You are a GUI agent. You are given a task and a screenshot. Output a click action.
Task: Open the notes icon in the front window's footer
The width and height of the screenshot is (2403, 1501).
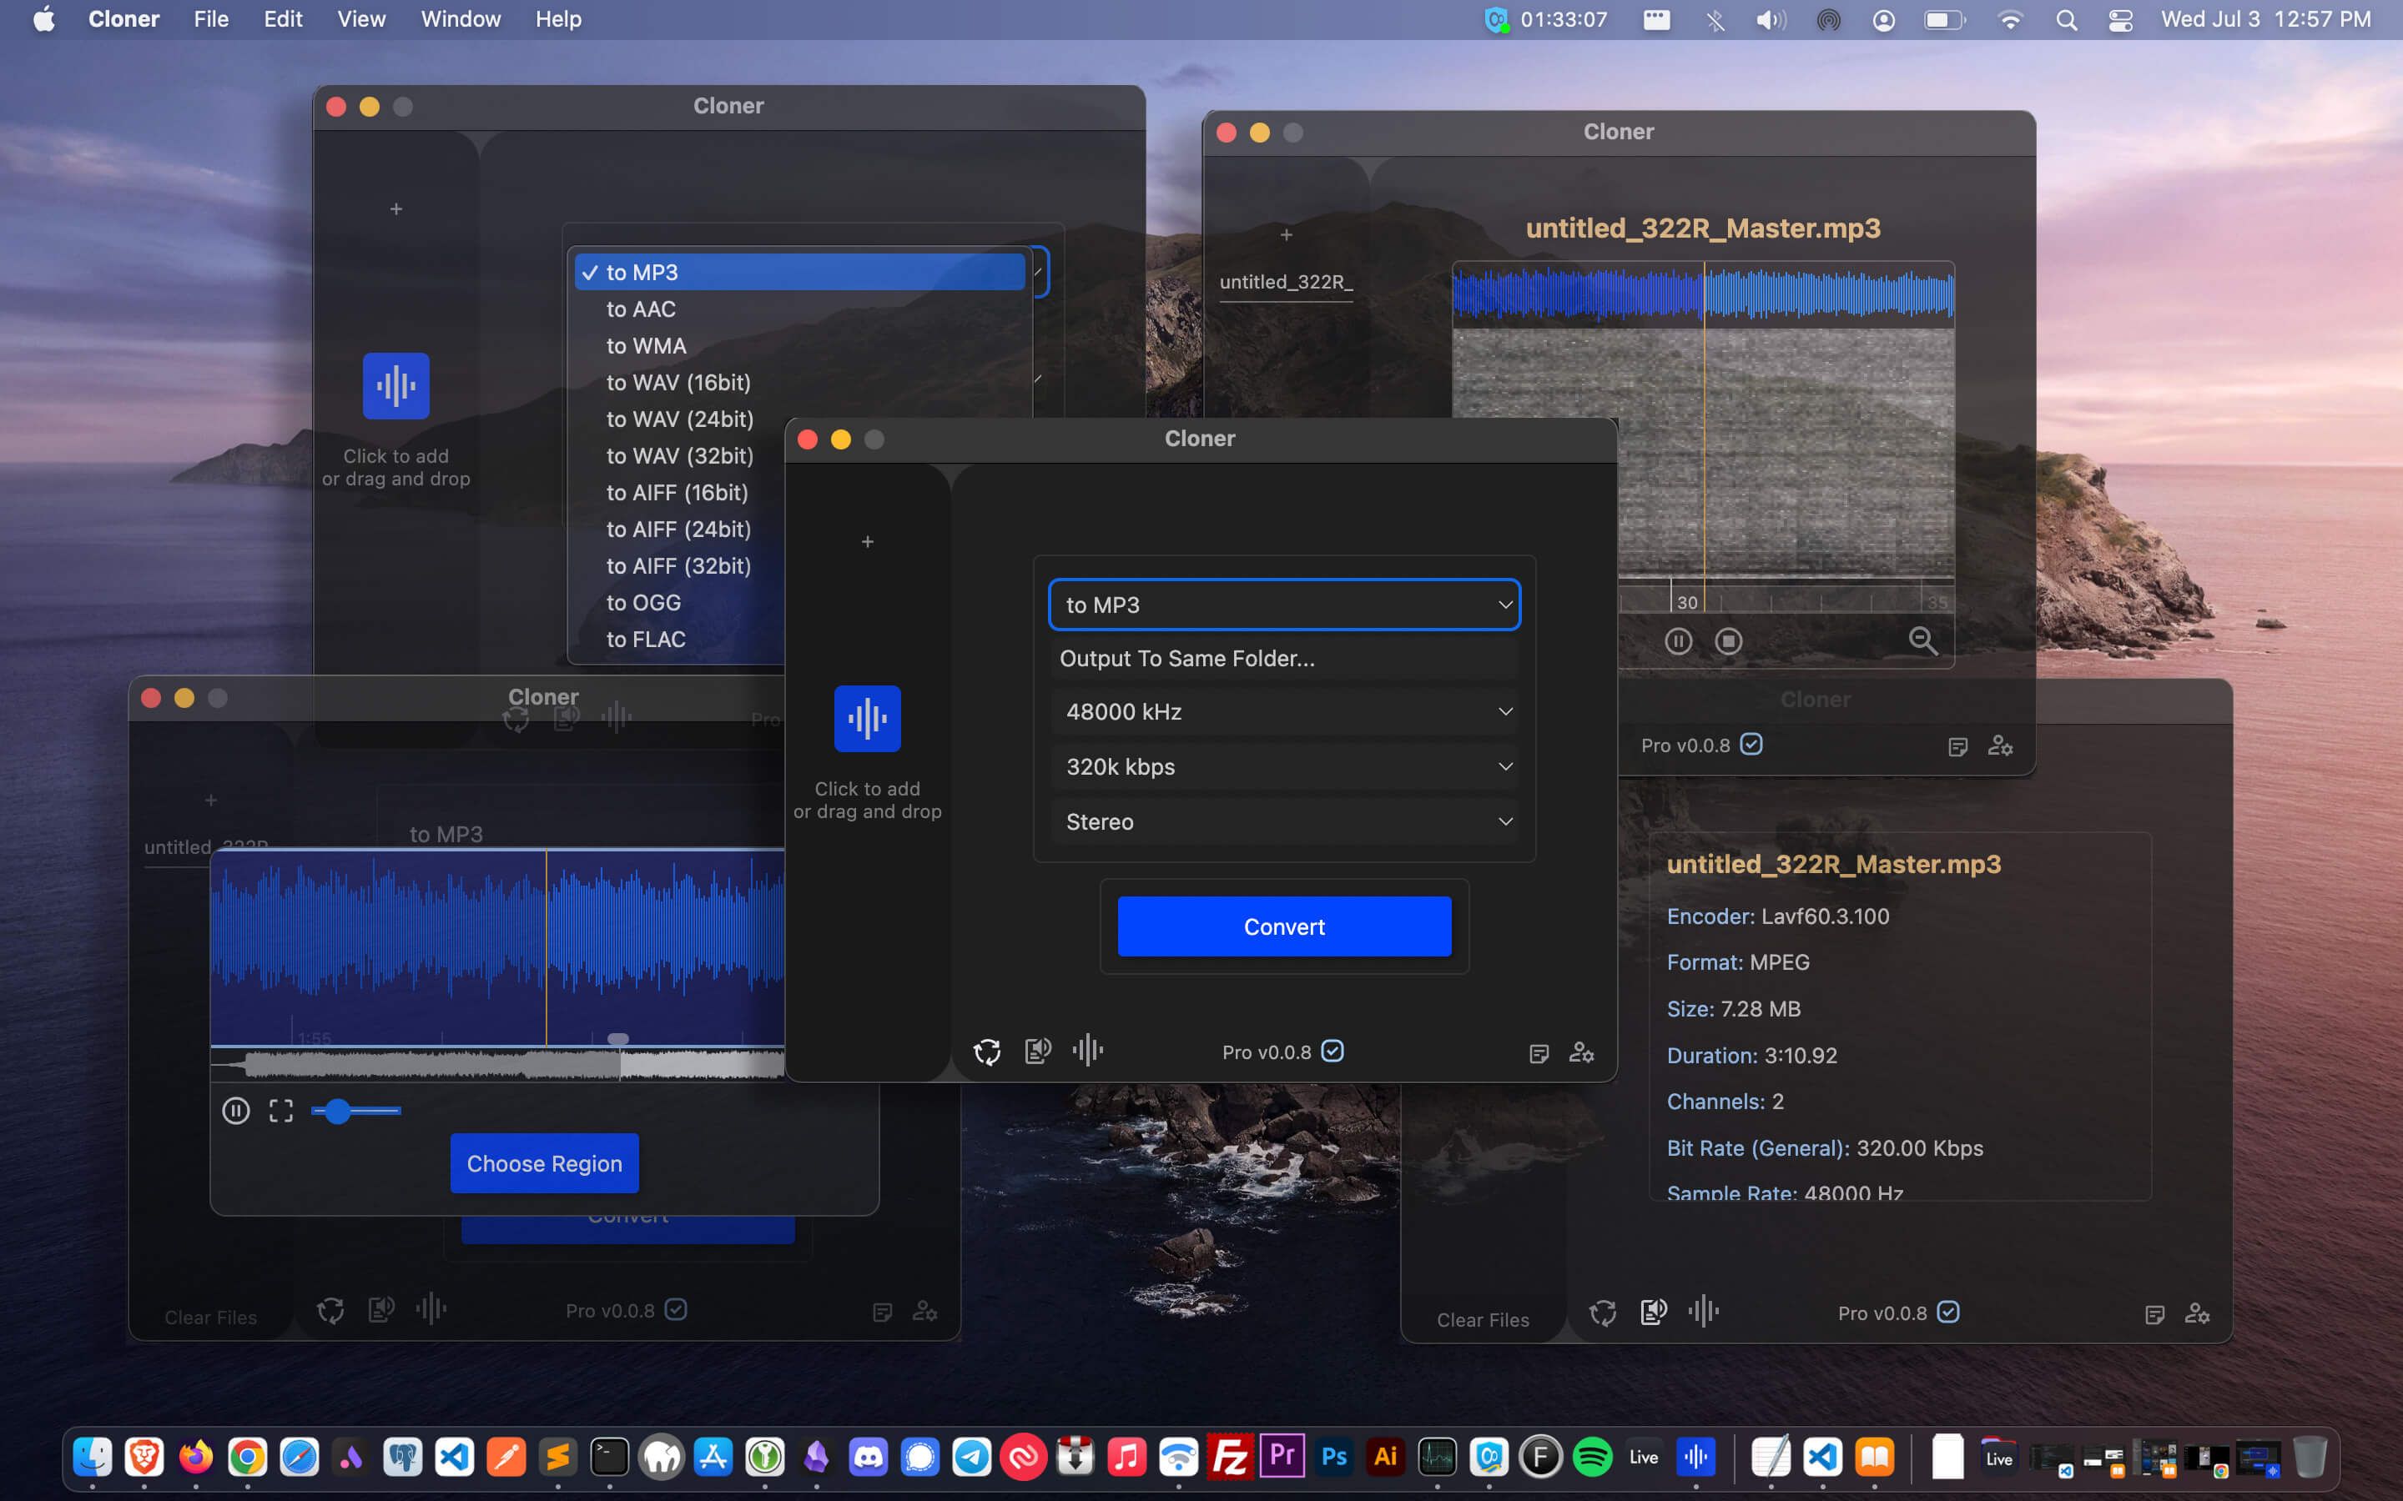pyautogui.click(x=1539, y=1053)
